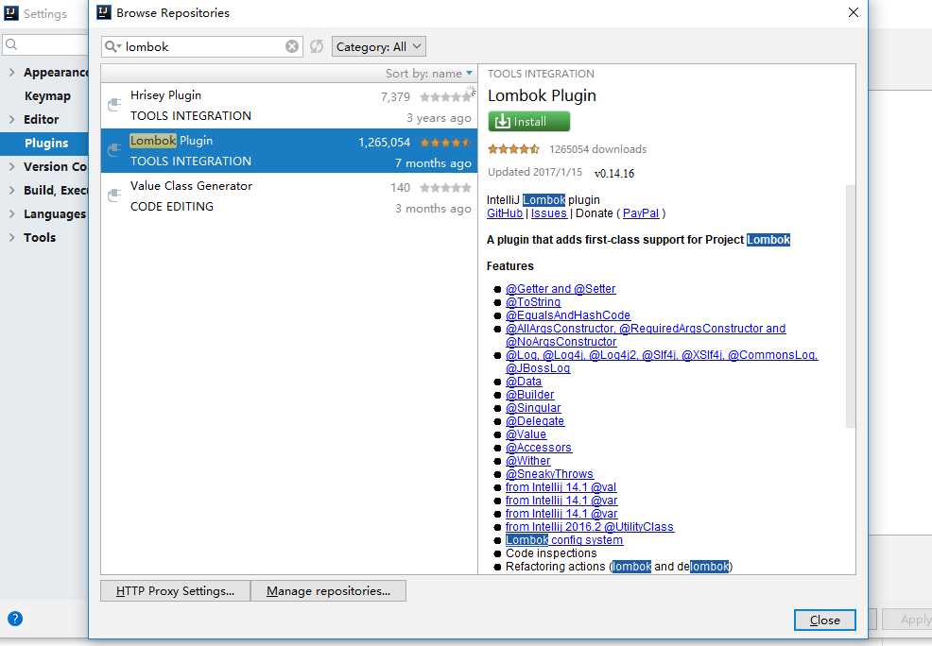Click Apply in Settings window
This screenshot has width=932, height=646.
[909, 620]
